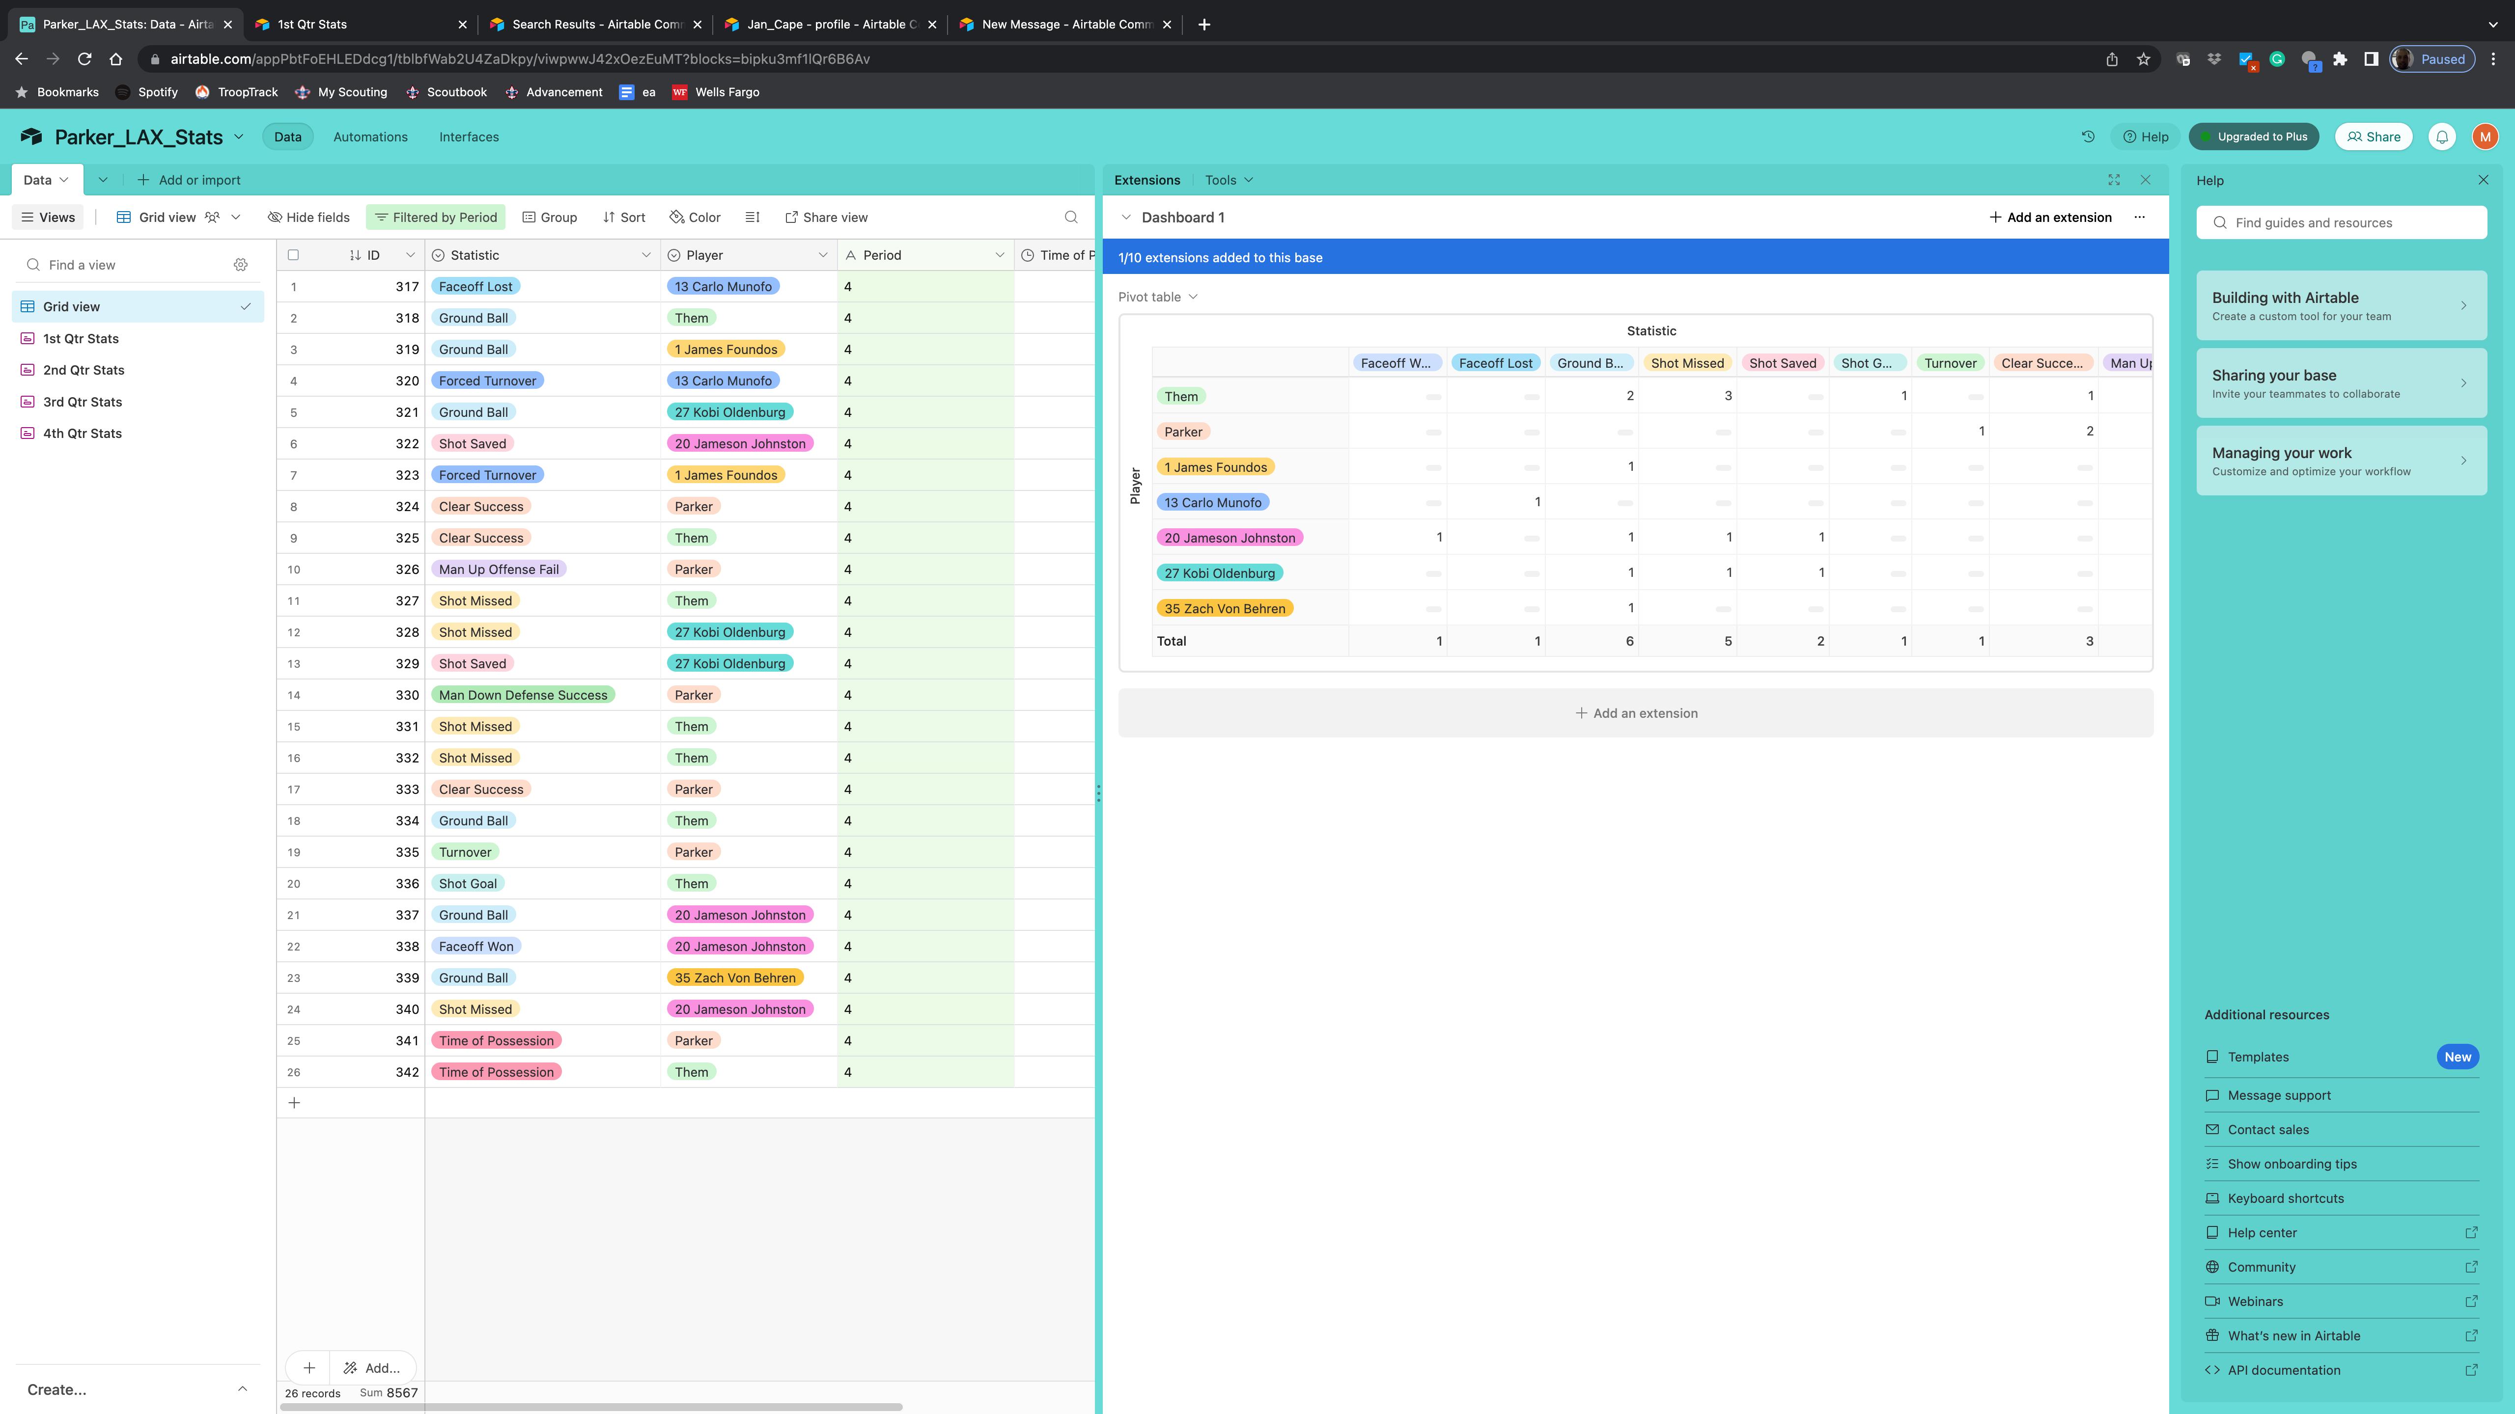Open view settings gear in sidebar

pyautogui.click(x=240, y=266)
